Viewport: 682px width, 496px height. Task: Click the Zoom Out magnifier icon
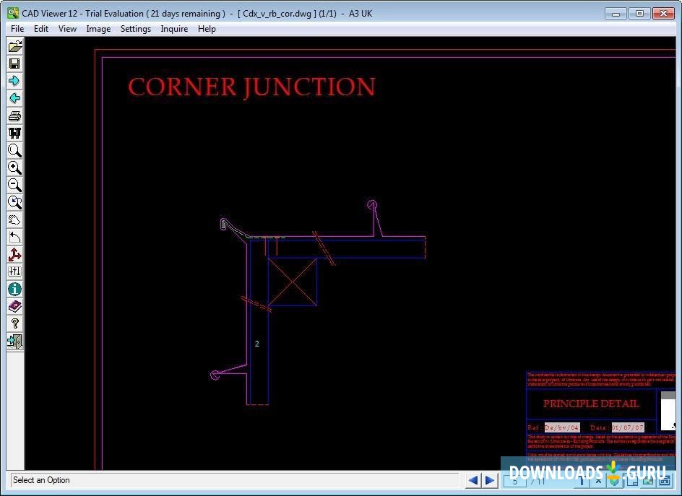pos(14,185)
